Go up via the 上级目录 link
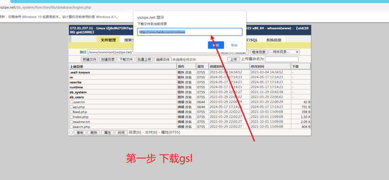Screen dimensions: 389x180 [76, 67]
